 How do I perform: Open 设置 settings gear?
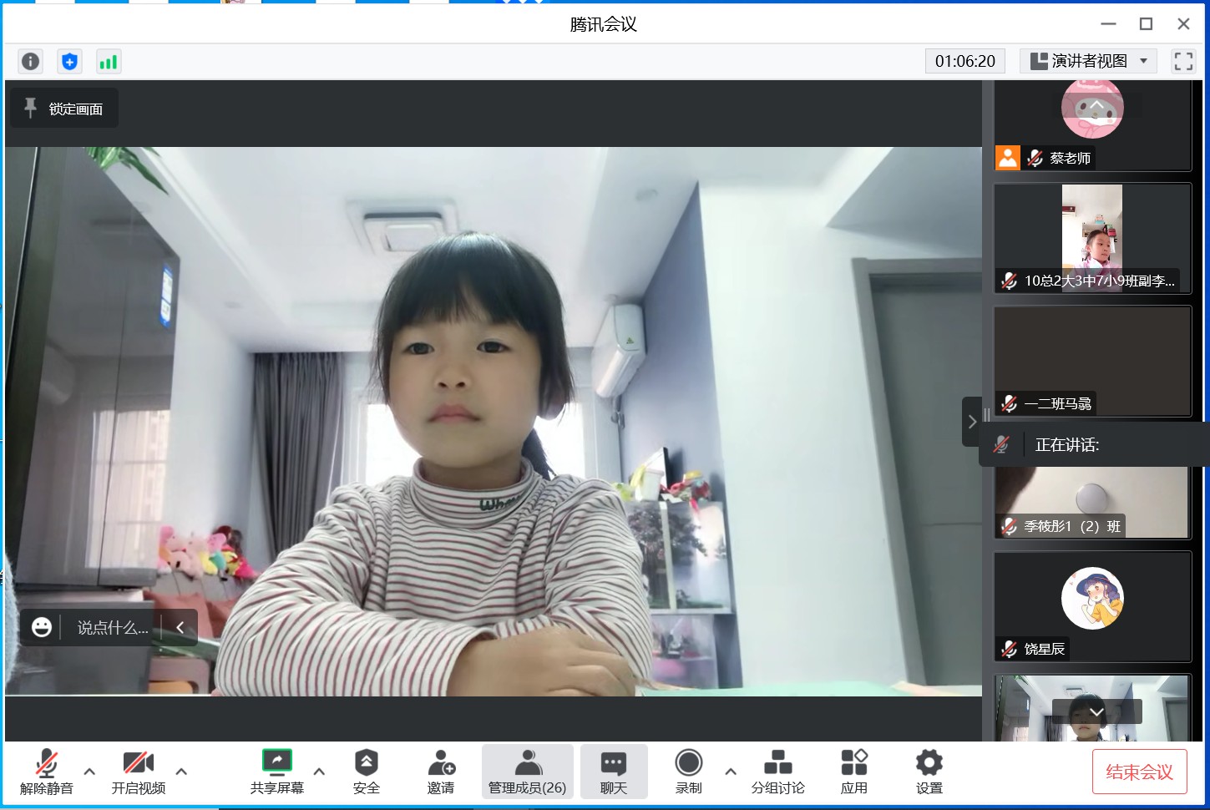click(929, 772)
